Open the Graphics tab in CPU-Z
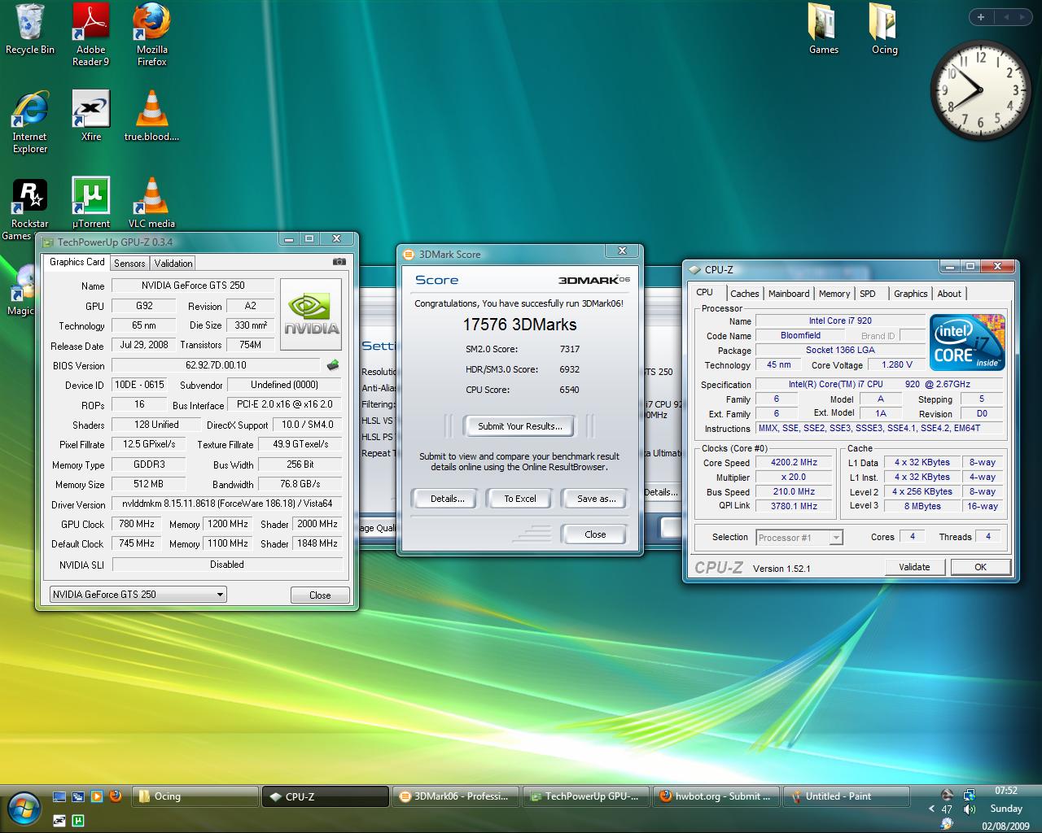The height and width of the screenshot is (833, 1042). (910, 294)
